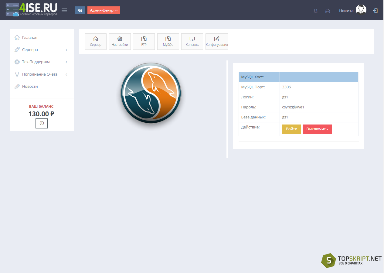The height and width of the screenshot is (273, 384).
Task: Open the Никита profile avatar
Action: point(361,10)
